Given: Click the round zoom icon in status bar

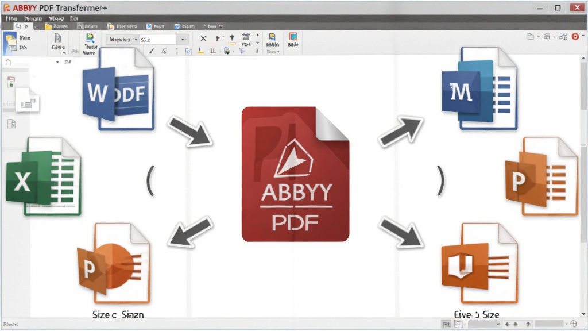Looking at the screenshot, I should pyautogui.click(x=574, y=324).
